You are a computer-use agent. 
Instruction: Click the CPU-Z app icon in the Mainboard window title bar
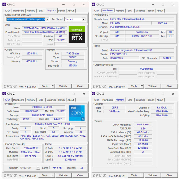point(94,4)
